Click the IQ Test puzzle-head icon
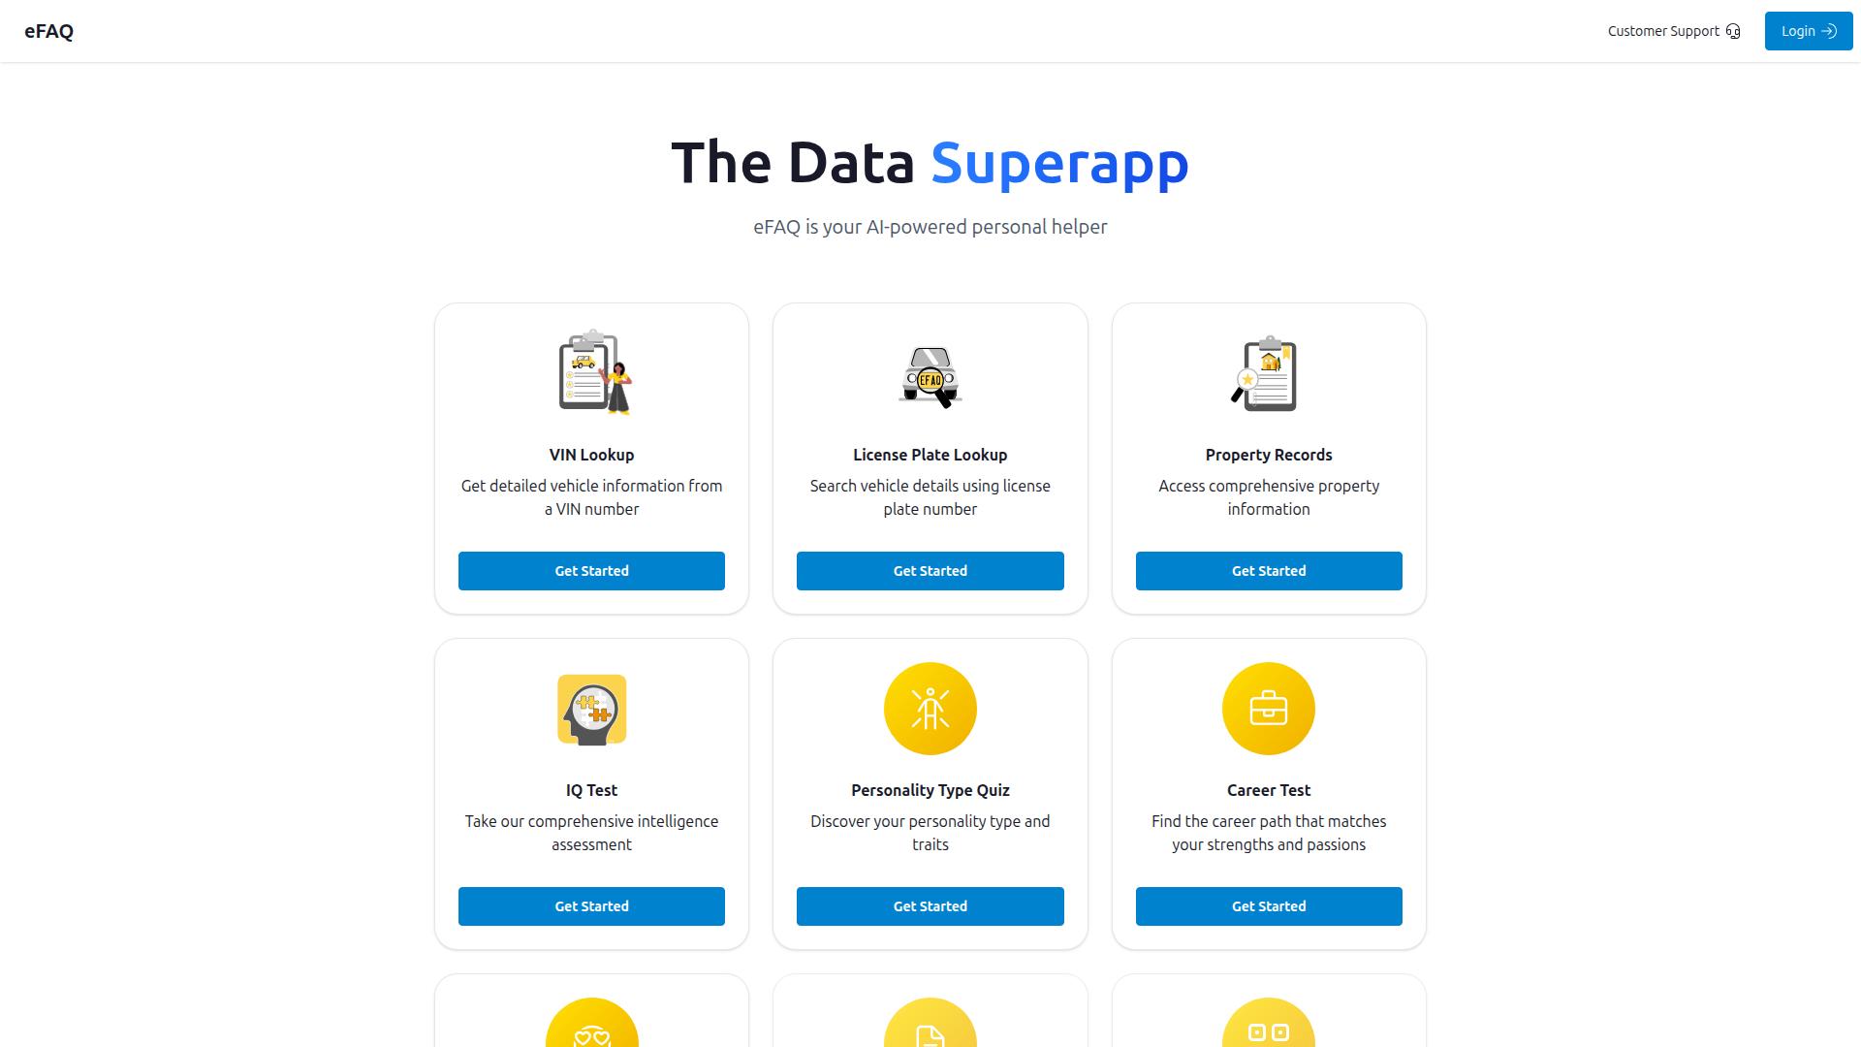 pyautogui.click(x=591, y=710)
